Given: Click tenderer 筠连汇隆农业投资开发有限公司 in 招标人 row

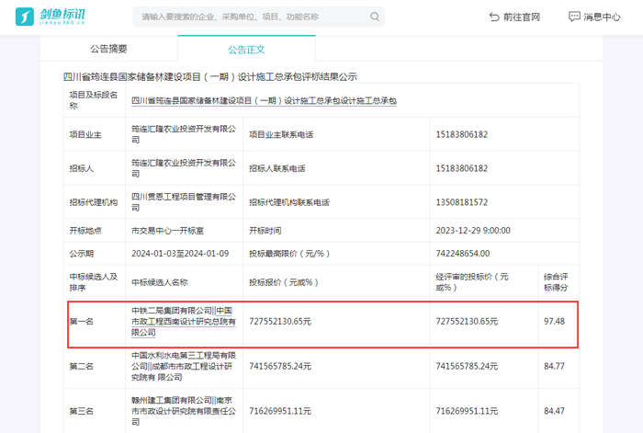Looking at the screenshot, I should click(184, 168).
